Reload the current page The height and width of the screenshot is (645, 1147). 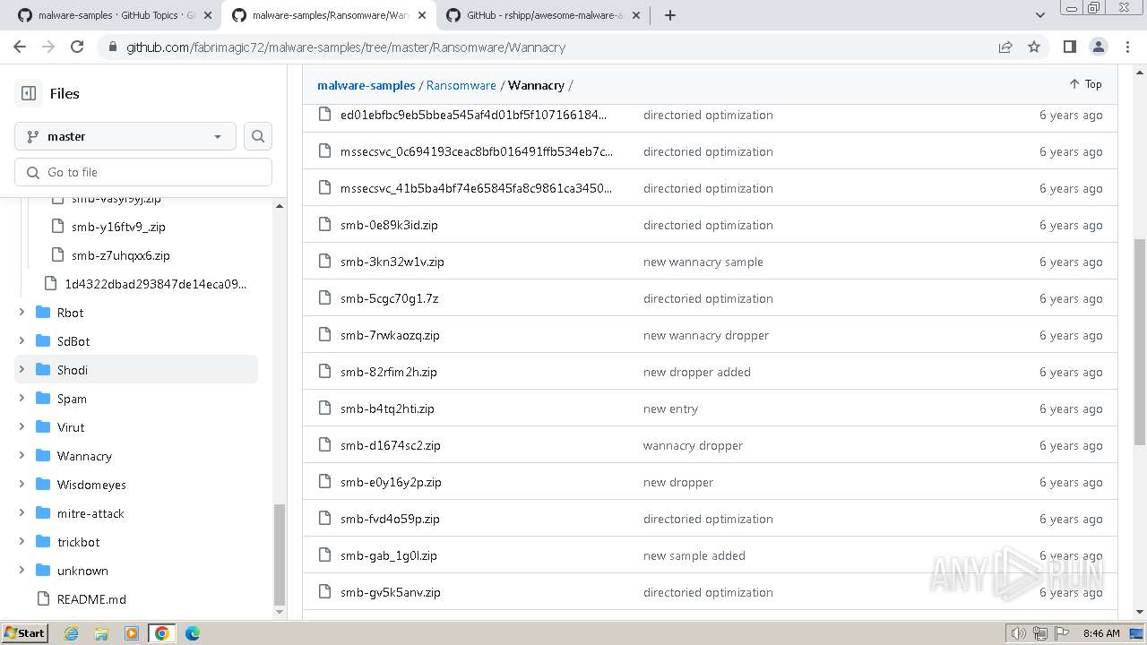[x=77, y=47]
